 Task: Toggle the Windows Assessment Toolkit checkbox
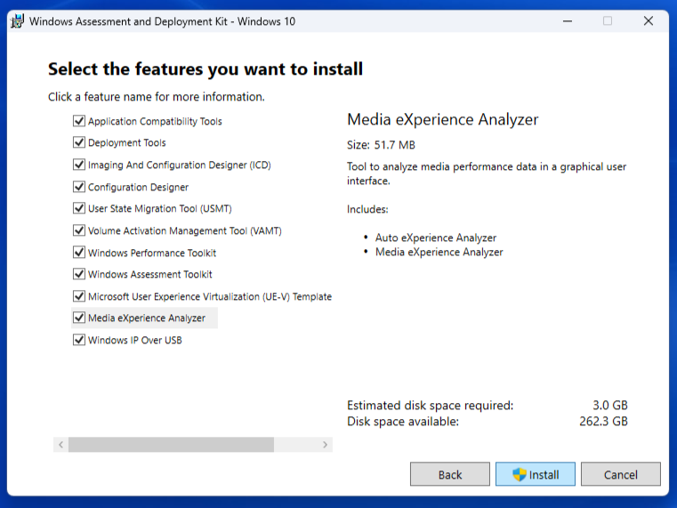79,274
